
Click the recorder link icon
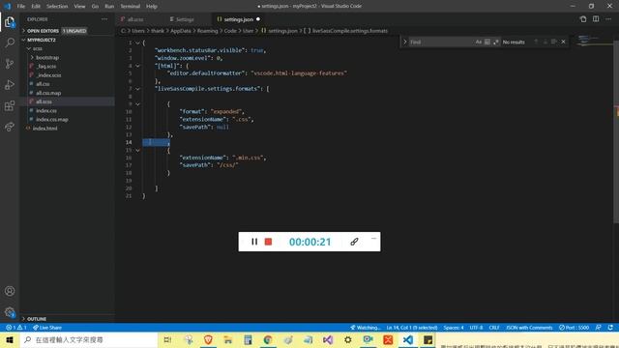point(354,242)
